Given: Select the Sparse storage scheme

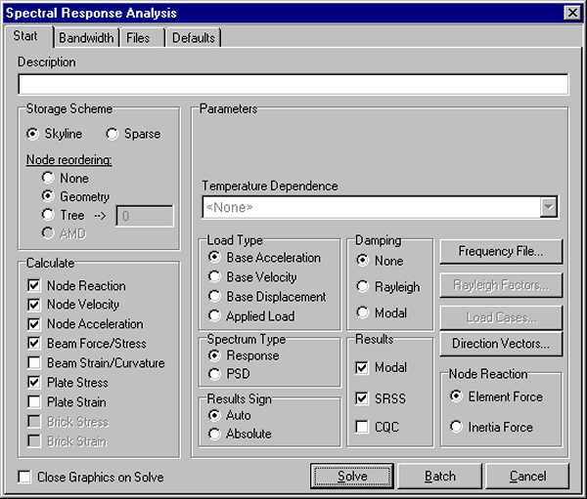Looking at the screenshot, I should tap(112, 134).
